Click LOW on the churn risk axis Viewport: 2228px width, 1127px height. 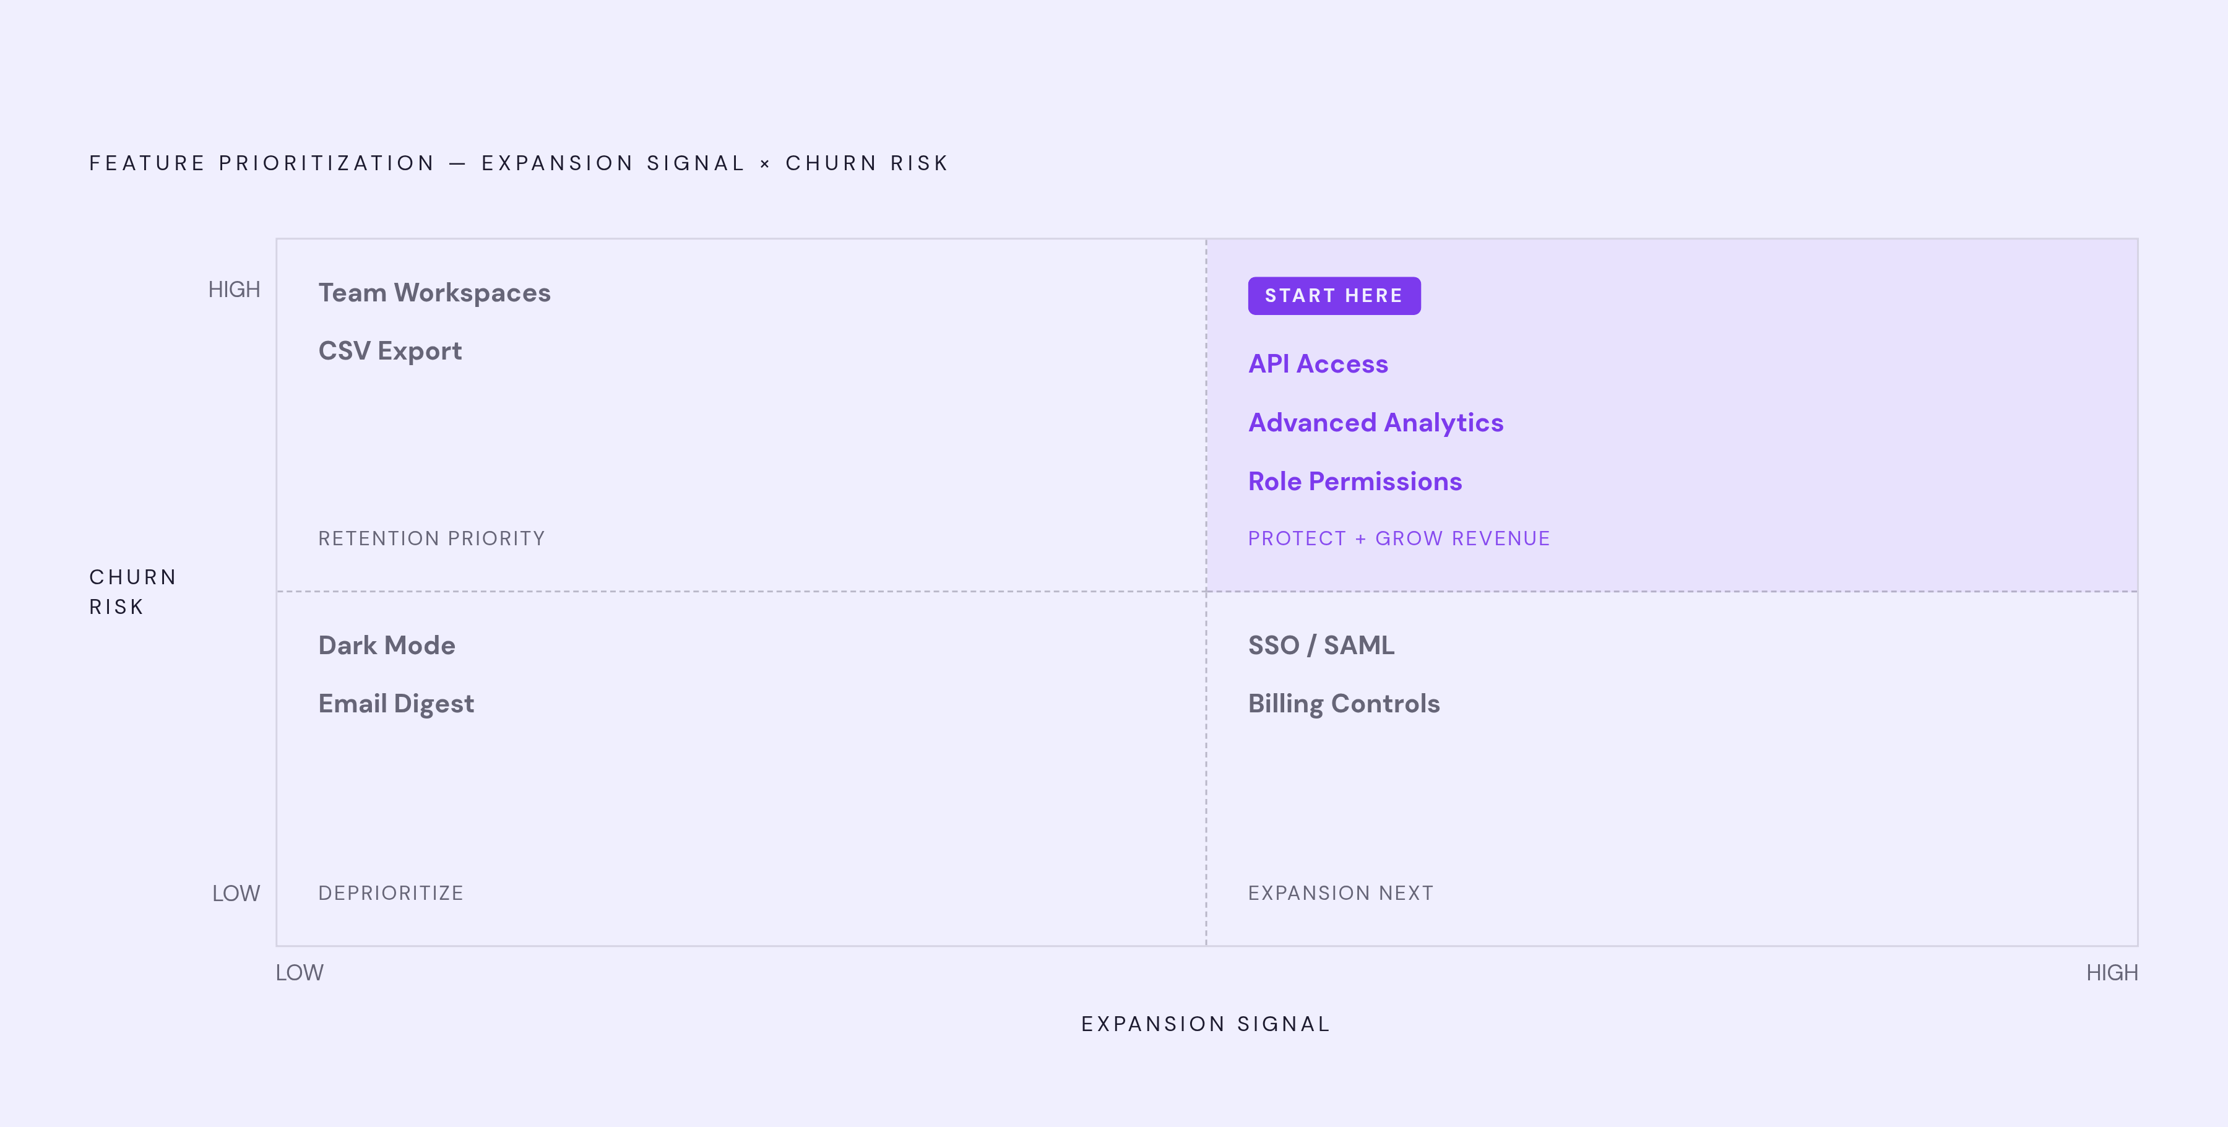pyautogui.click(x=236, y=894)
